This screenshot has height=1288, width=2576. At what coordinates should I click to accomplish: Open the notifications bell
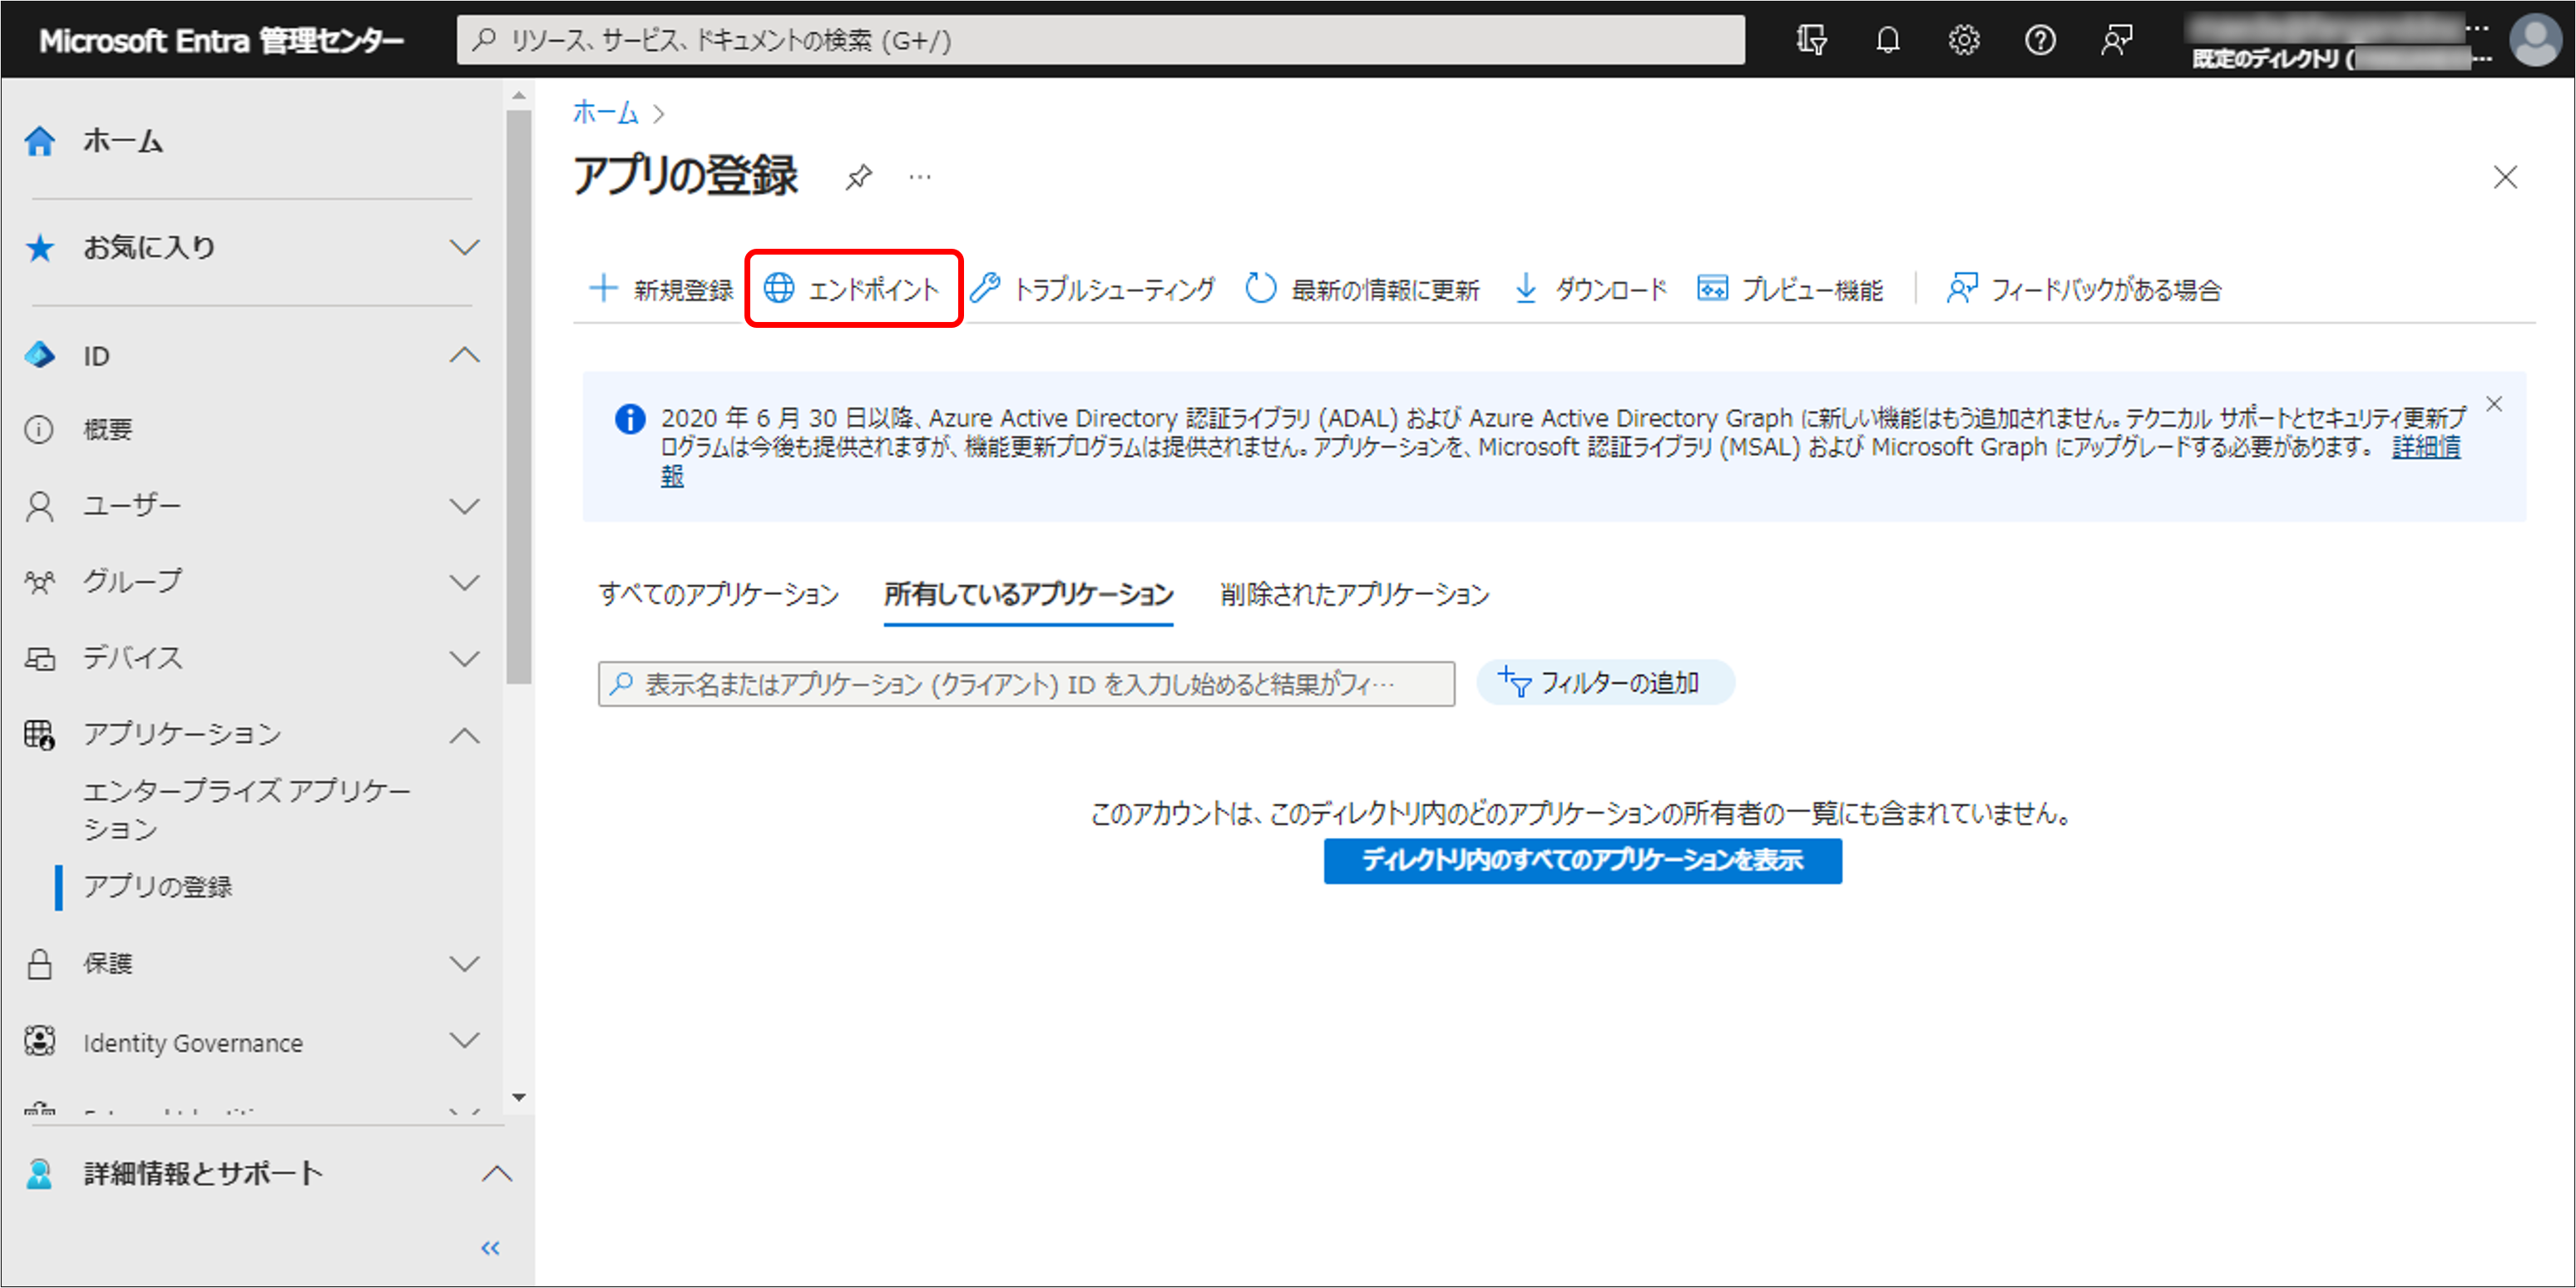coord(1888,40)
